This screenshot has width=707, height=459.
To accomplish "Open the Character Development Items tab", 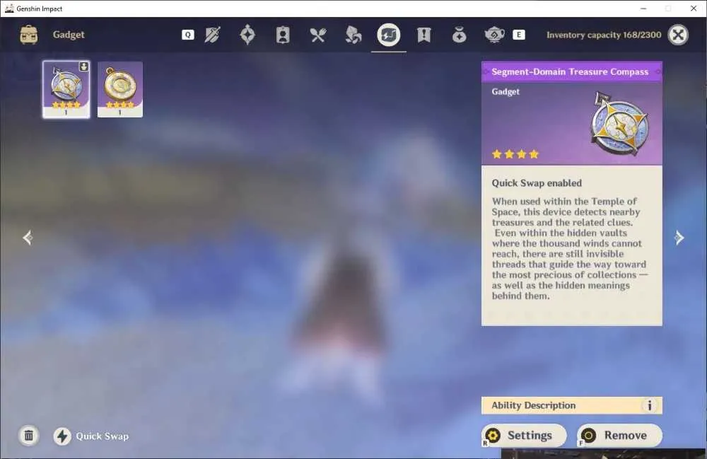I will pyautogui.click(x=283, y=35).
